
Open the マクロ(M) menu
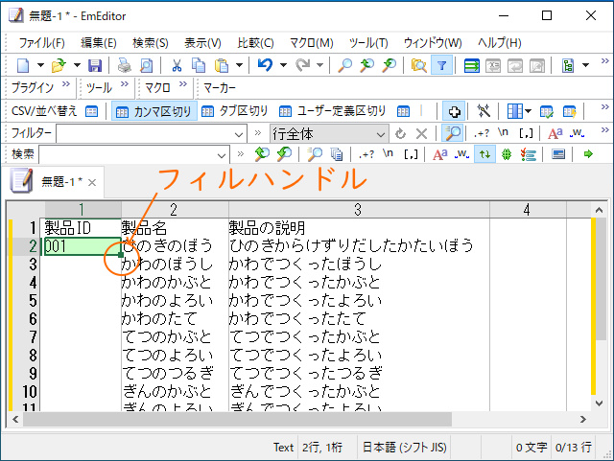tap(311, 43)
